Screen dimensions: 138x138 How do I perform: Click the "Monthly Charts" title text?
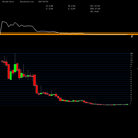pos(8,2)
